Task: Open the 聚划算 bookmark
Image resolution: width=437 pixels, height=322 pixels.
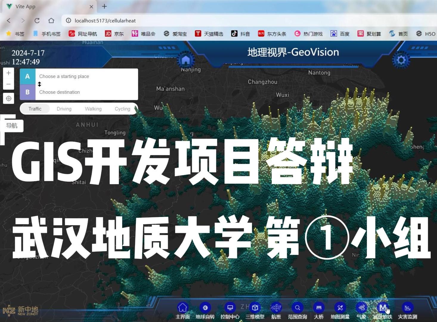Action: coord(369,34)
